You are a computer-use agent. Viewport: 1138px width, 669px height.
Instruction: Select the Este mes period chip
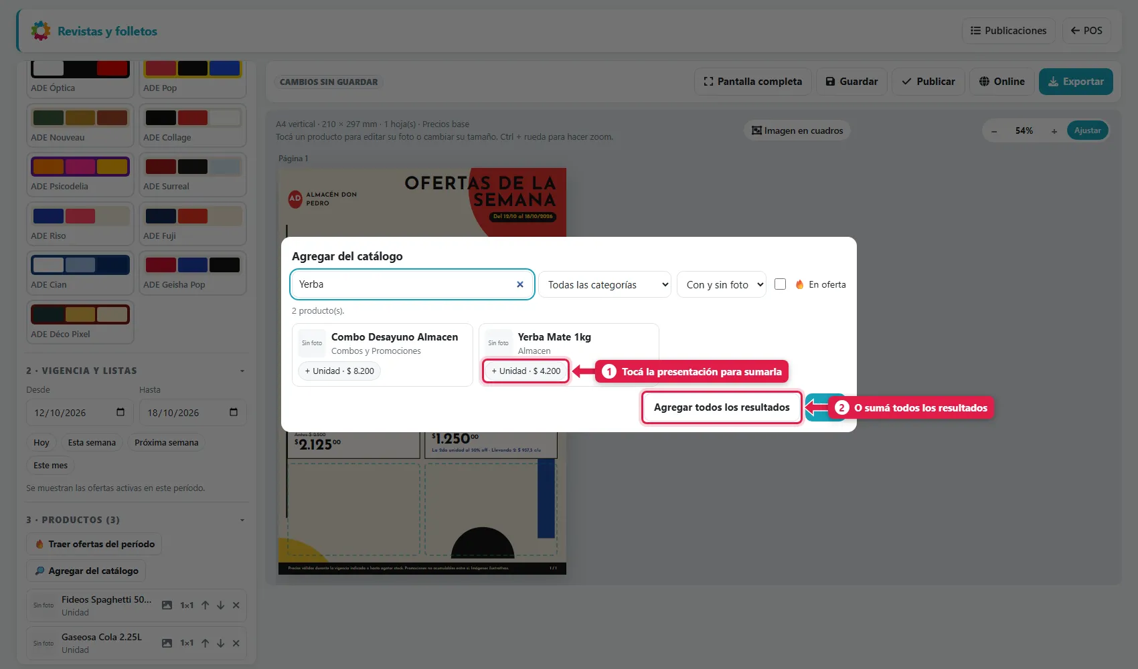coord(51,465)
